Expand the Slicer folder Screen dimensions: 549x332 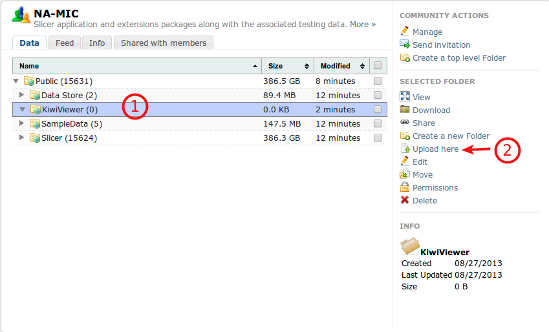[x=22, y=138]
